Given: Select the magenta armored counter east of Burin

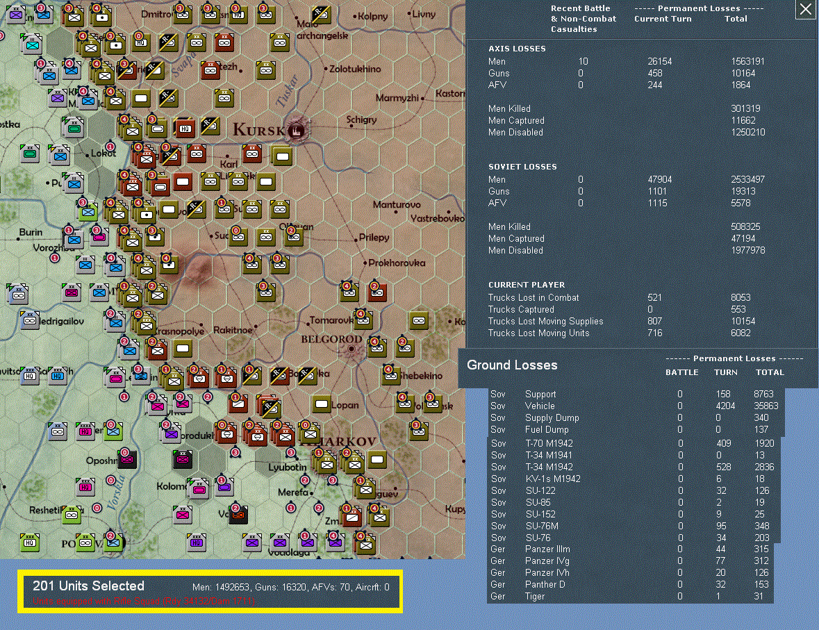Looking at the screenshot, I should point(99,237).
